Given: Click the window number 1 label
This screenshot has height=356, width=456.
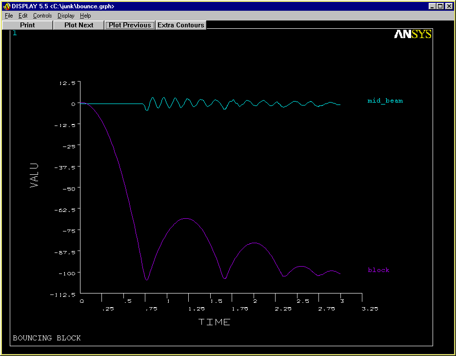Looking at the screenshot, I should click(15, 33).
